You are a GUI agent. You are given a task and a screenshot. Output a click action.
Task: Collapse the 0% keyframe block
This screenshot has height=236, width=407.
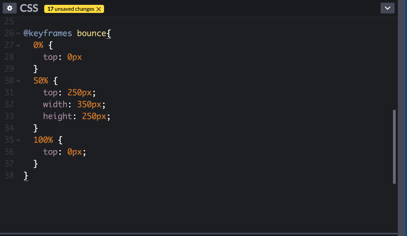click(x=18, y=46)
